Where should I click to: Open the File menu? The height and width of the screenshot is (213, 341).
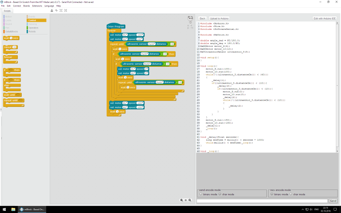tap(3, 6)
